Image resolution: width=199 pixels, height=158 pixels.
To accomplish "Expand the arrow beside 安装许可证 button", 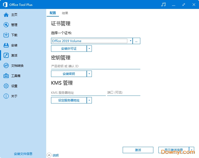I will [x=89, y=48].
